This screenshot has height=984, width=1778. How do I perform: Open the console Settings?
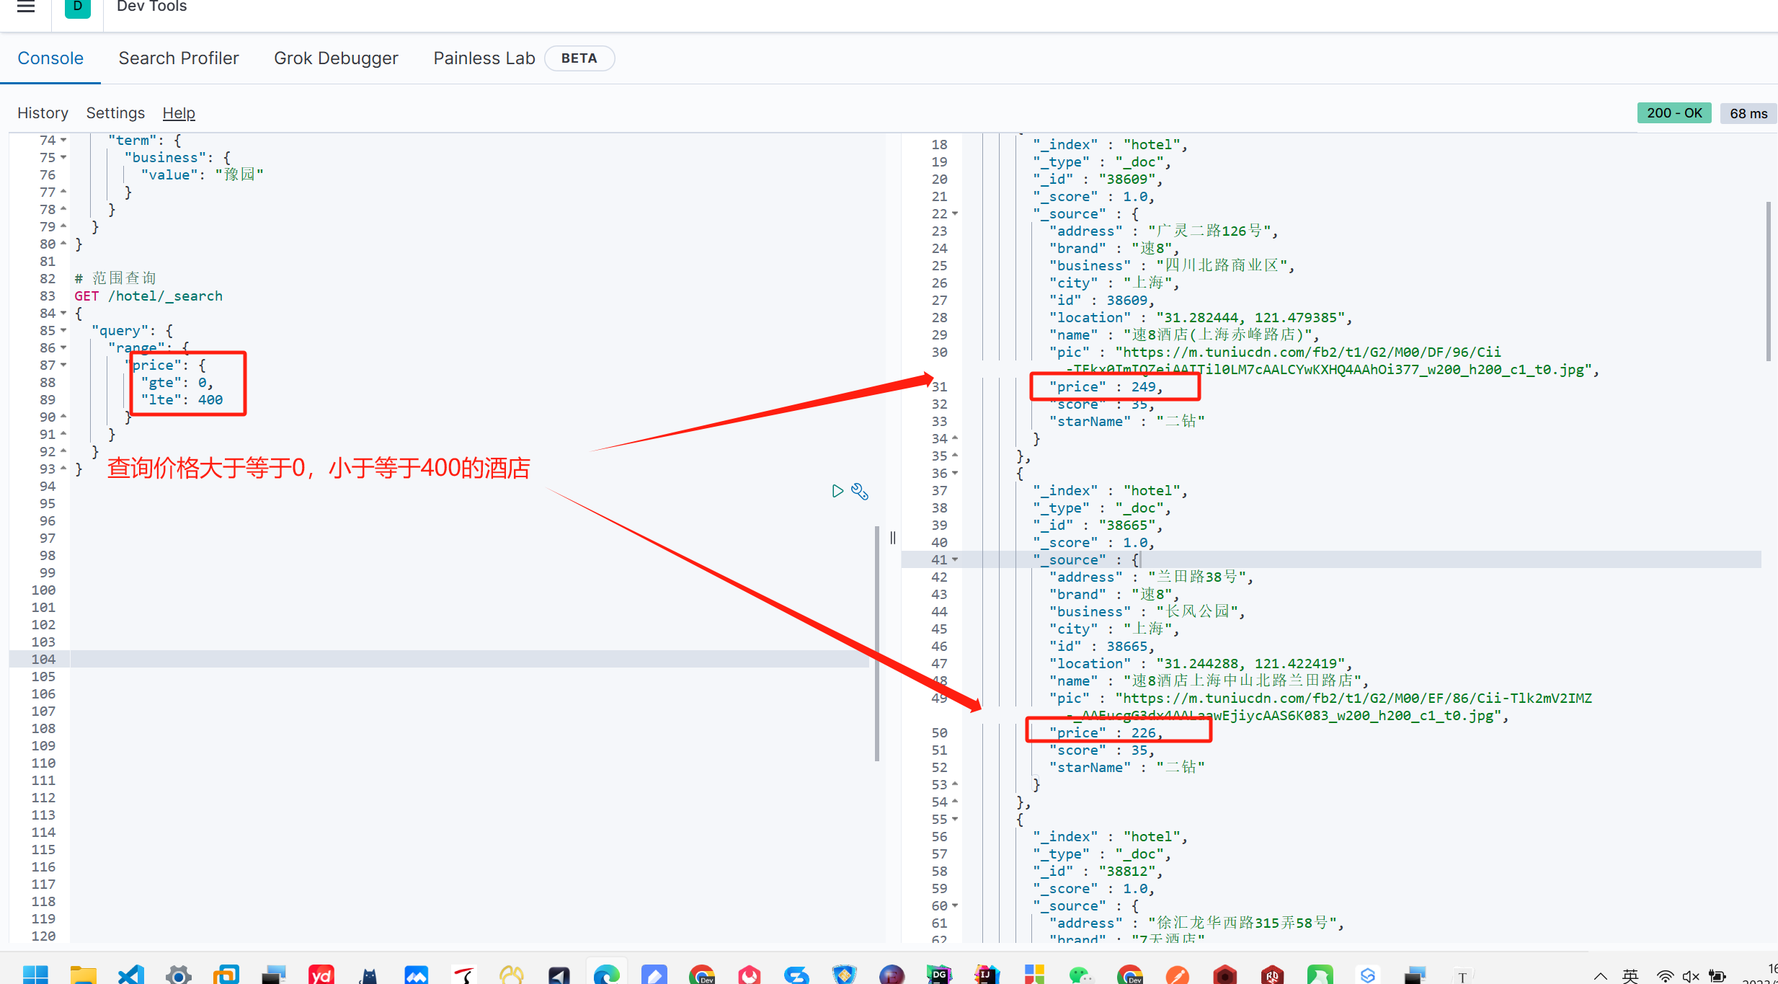click(x=115, y=113)
